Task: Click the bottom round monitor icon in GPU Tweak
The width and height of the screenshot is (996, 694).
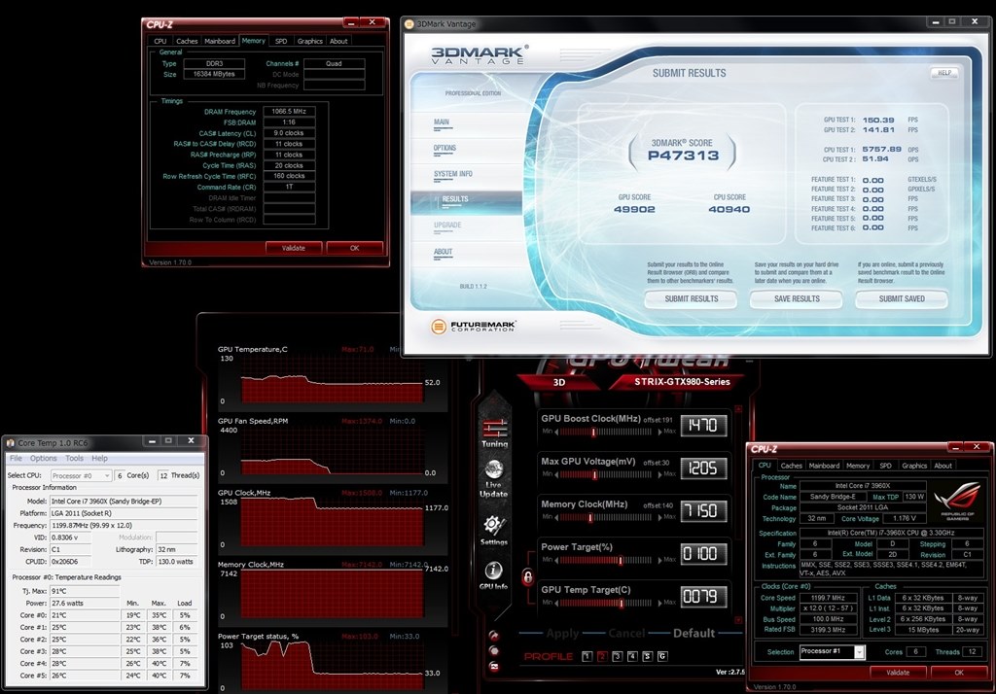Action: 493,667
